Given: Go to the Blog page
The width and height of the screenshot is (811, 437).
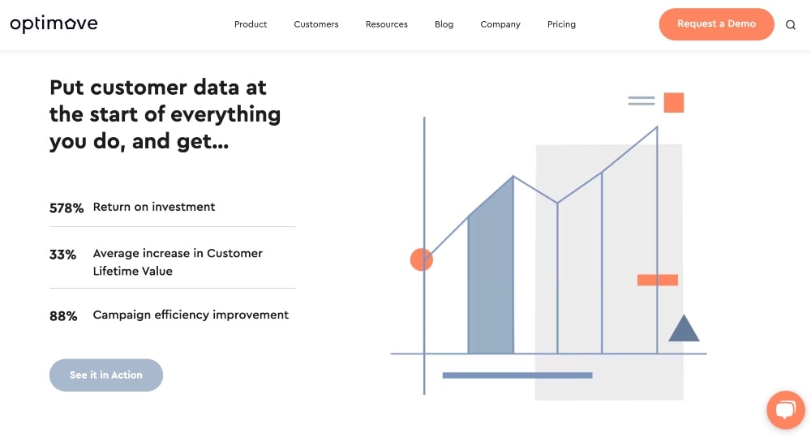Looking at the screenshot, I should (x=444, y=24).
